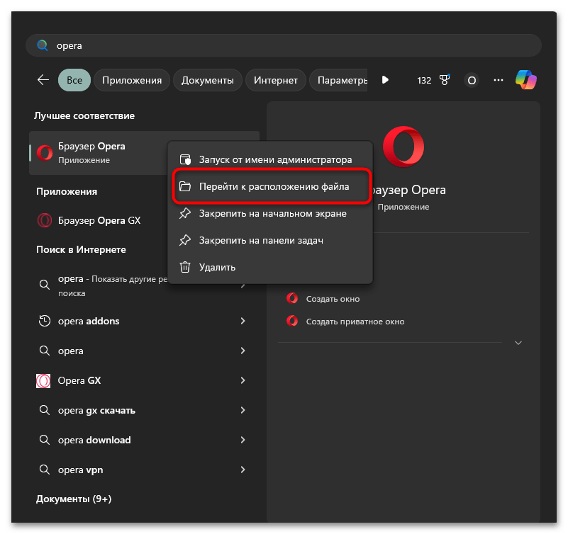Click the Opera icon beside Создать окно
Image resolution: width=568 pixels, height=534 pixels.
point(292,298)
